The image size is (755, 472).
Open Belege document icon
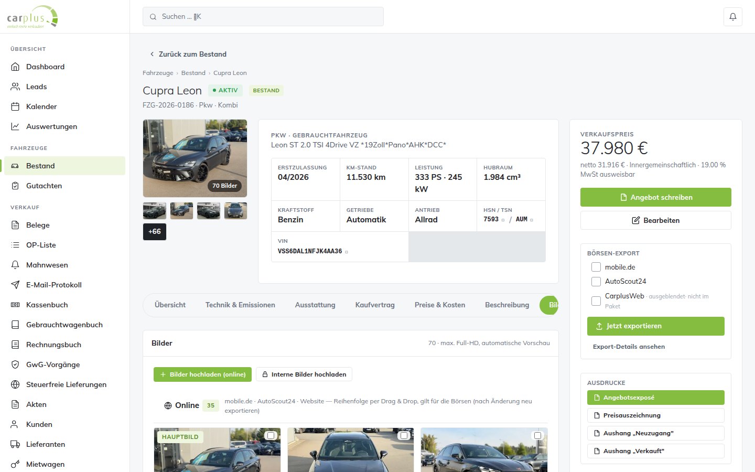(15, 225)
